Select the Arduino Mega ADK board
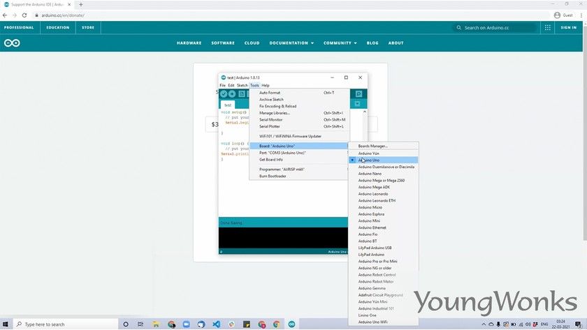The height and width of the screenshot is (330, 587). [384, 187]
